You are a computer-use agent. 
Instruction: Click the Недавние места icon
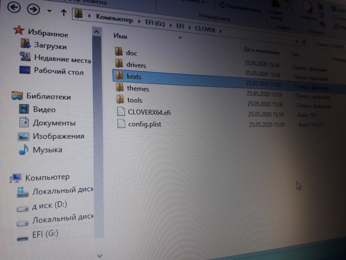(x=25, y=56)
